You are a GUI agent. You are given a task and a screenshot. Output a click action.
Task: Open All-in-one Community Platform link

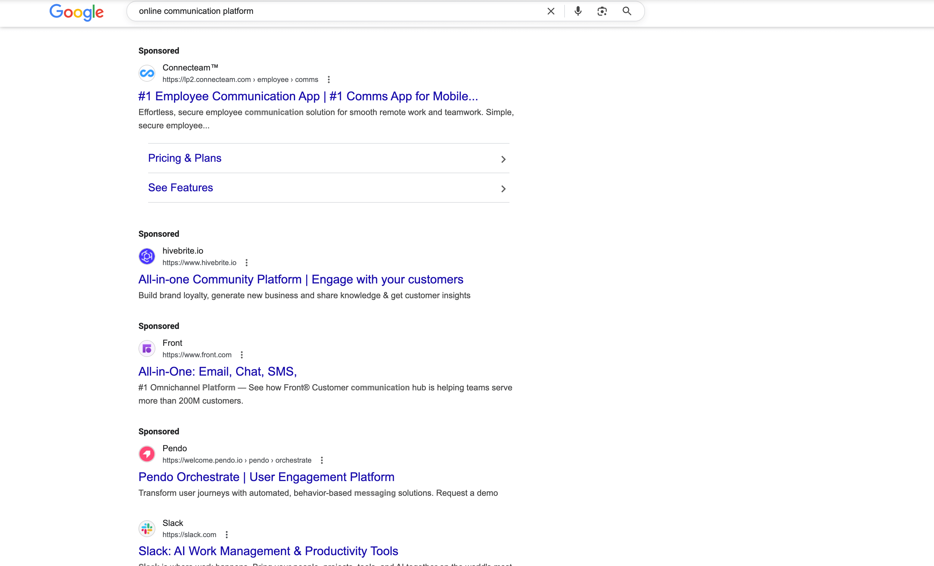[300, 280]
